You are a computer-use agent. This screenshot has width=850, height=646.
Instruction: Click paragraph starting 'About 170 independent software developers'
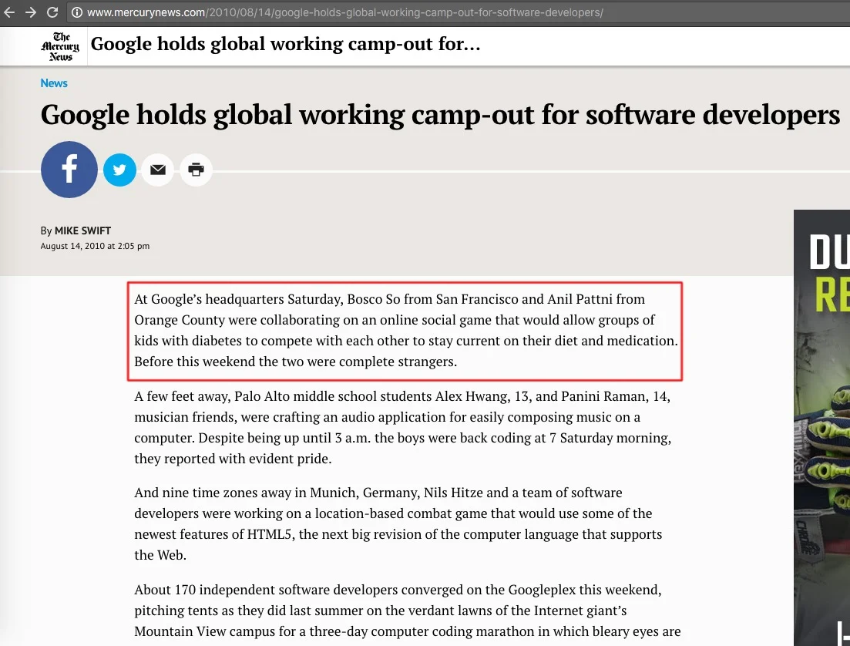408,611
